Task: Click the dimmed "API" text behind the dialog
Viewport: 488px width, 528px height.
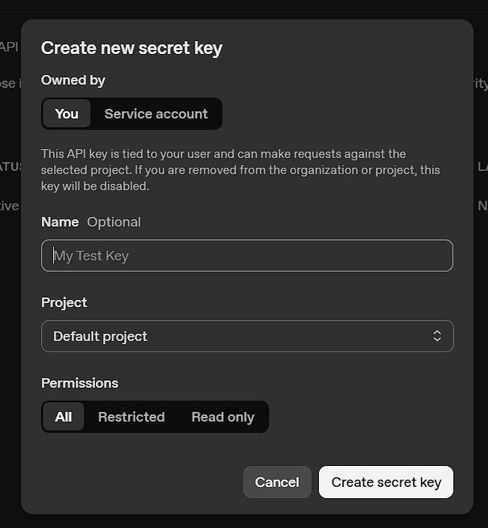Action: click(9, 47)
